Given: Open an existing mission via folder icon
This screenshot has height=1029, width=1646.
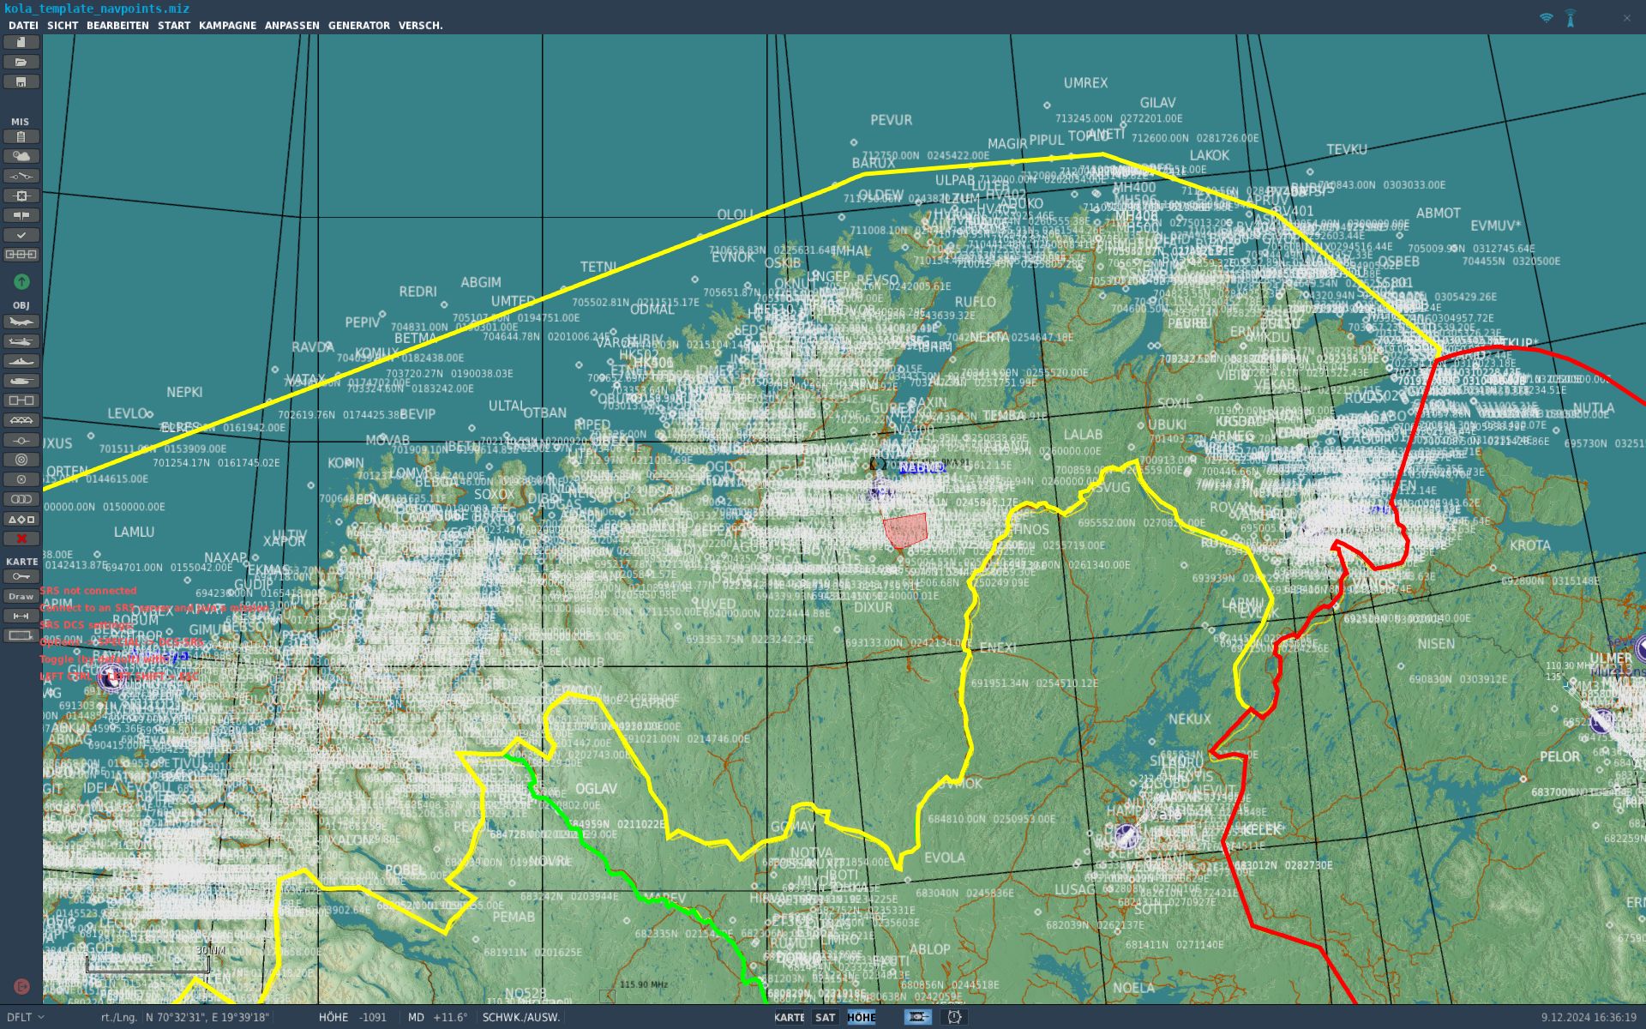Looking at the screenshot, I should tap(21, 61).
